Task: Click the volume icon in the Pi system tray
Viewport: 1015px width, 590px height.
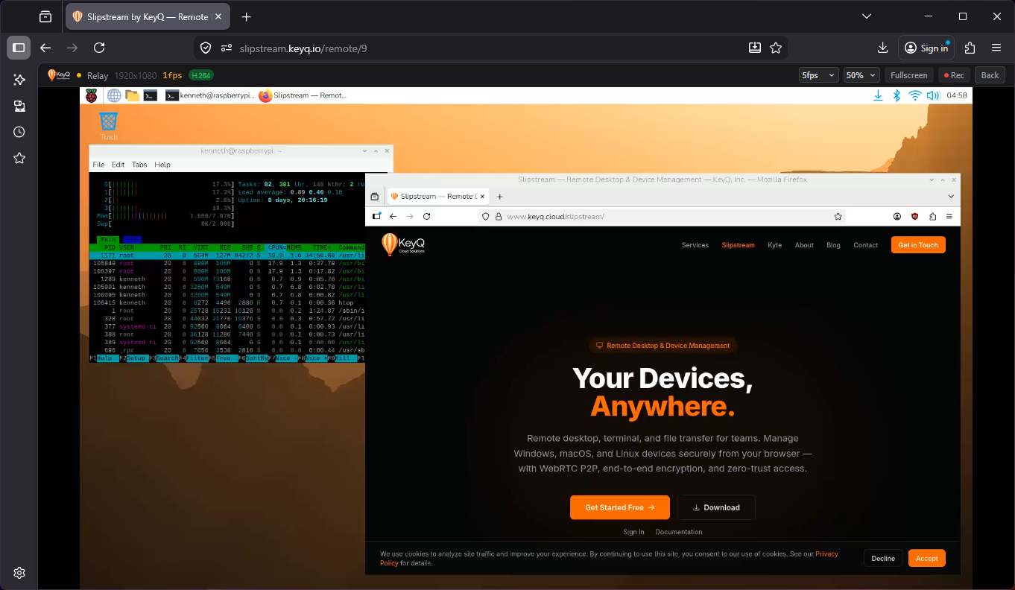Action: pyautogui.click(x=932, y=95)
